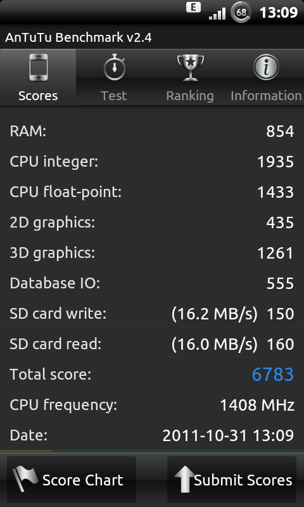Tap the CPU frequency 1408 MHz row
304x507 pixels.
pyautogui.click(x=152, y=404)
